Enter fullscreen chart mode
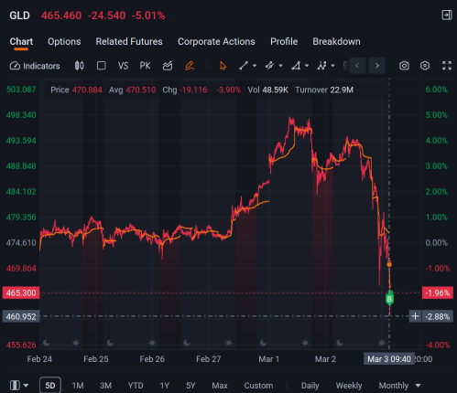457x393 pixels. click(447, 66)
